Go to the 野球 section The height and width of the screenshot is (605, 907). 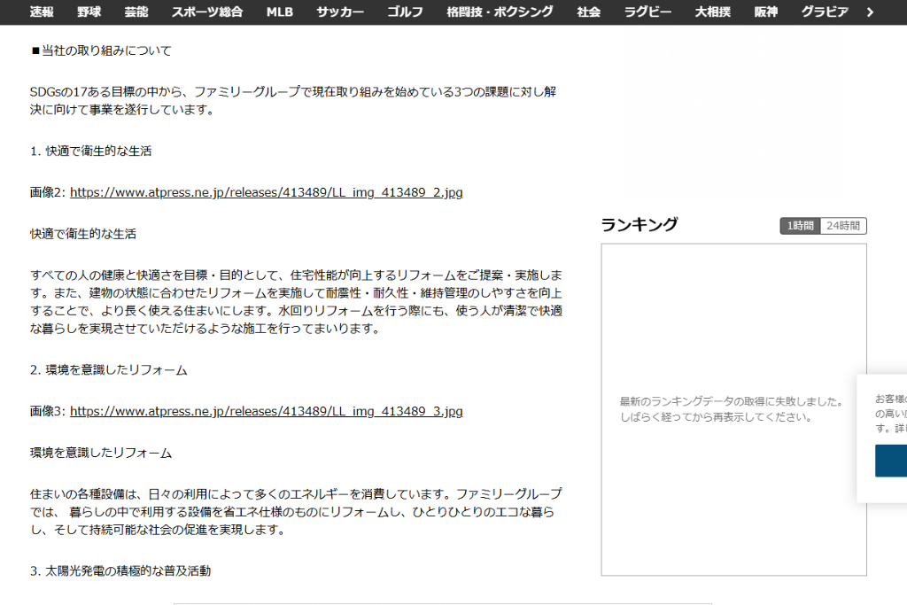(89, 12)
